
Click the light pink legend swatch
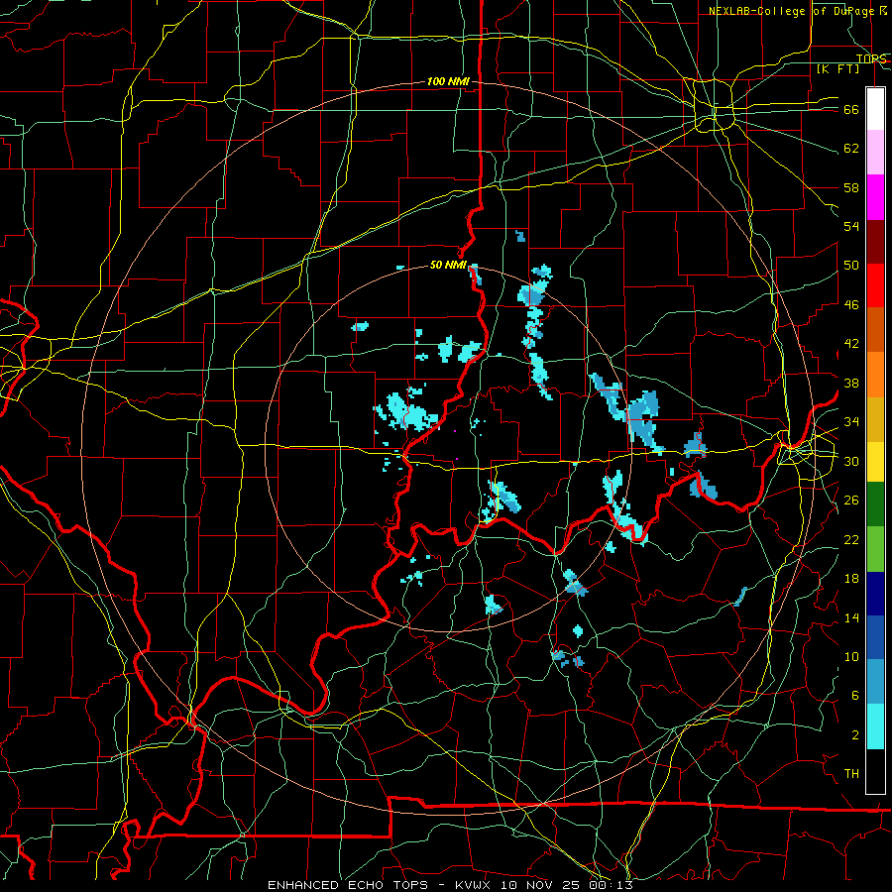[875, 153]
